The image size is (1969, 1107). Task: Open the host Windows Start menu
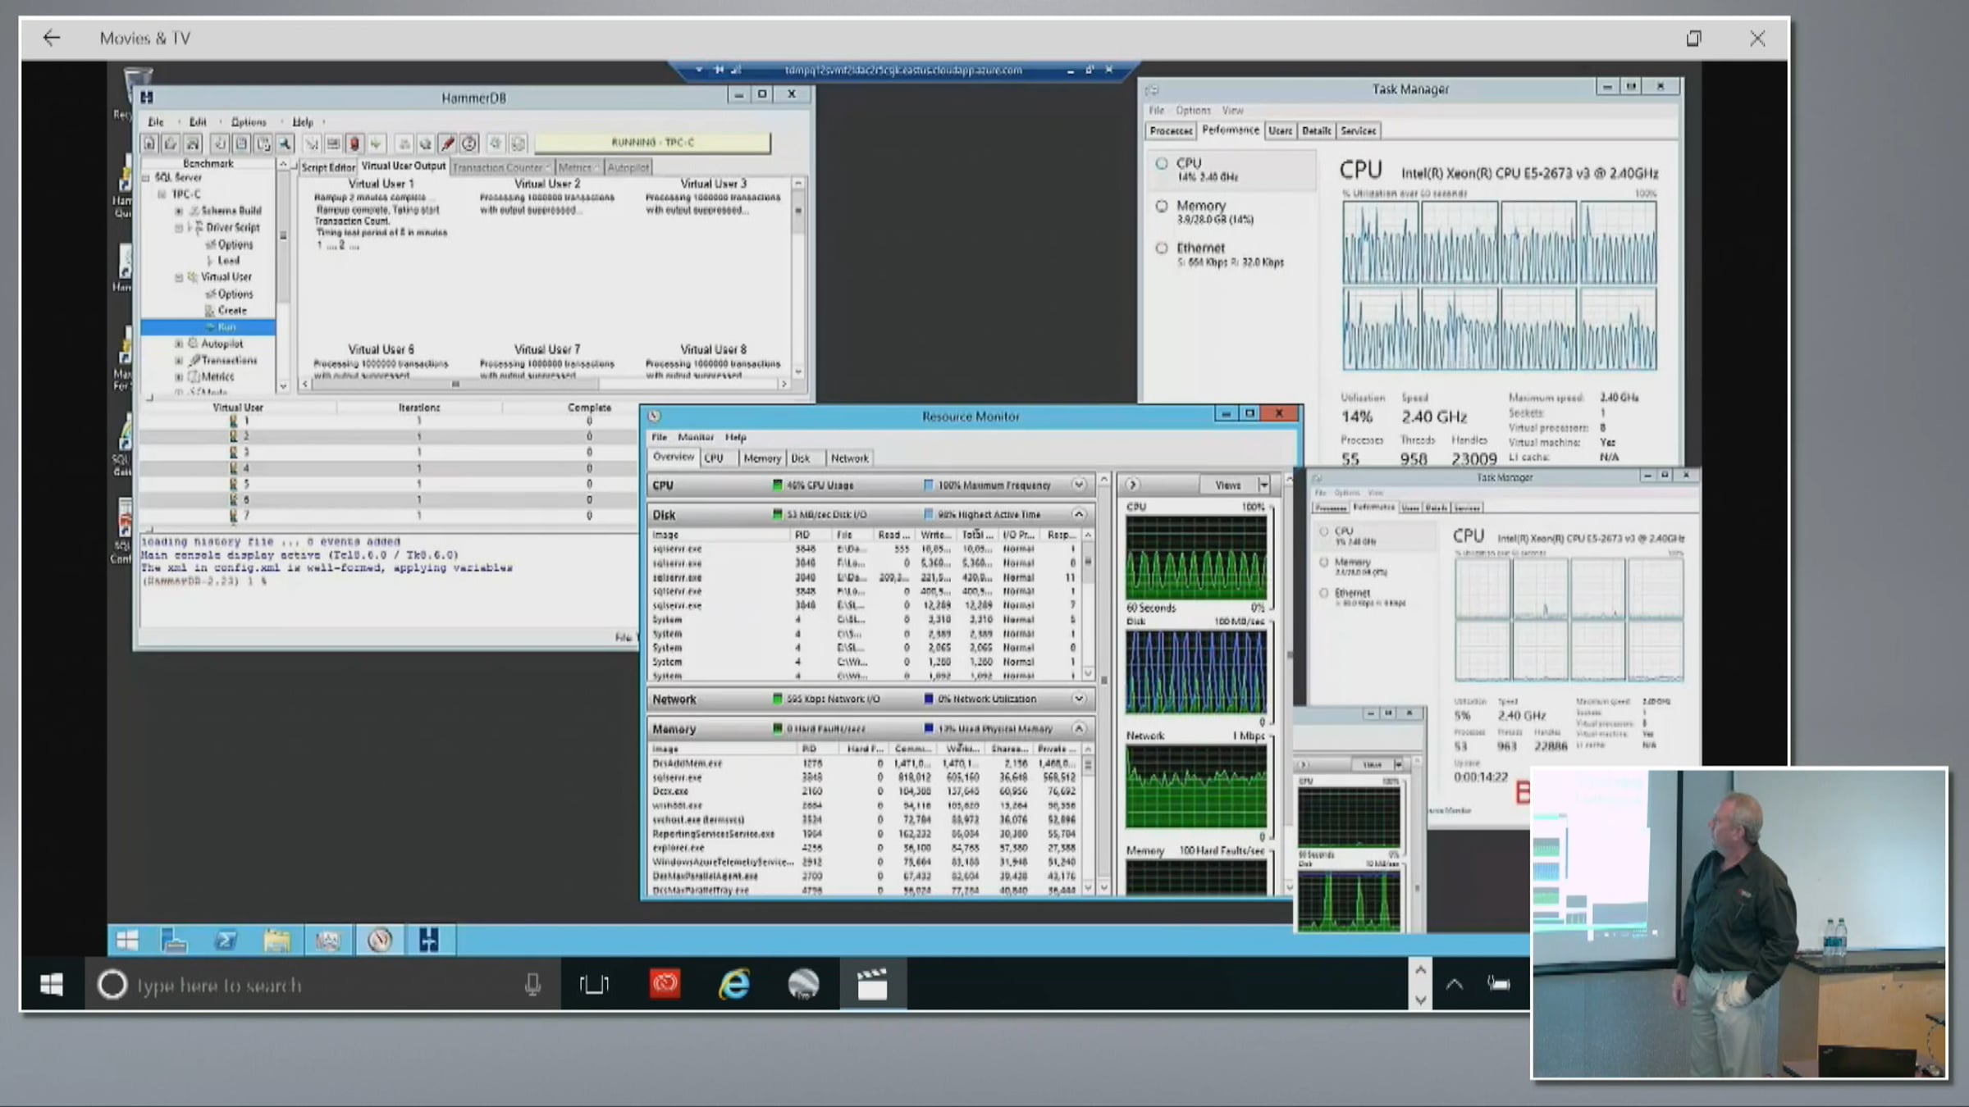coord(52,984)
